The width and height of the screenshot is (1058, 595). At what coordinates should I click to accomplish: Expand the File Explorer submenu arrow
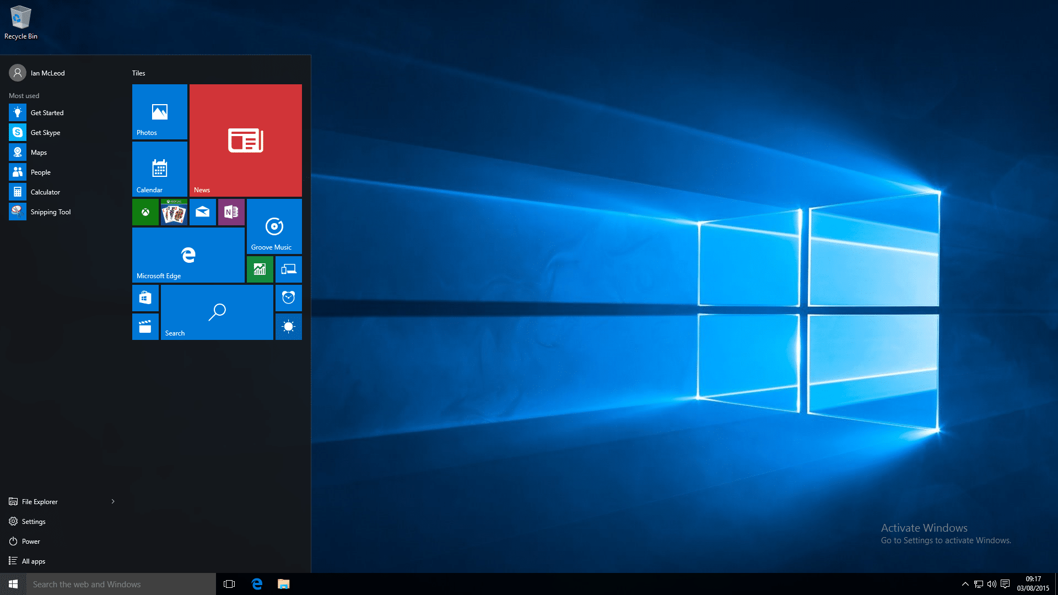[x=113, y=501]
